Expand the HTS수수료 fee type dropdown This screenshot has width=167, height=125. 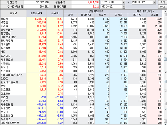click(124, 7)
